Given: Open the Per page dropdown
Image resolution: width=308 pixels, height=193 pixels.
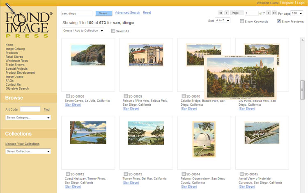Looking at the screenshot, I should pos(297,14).
